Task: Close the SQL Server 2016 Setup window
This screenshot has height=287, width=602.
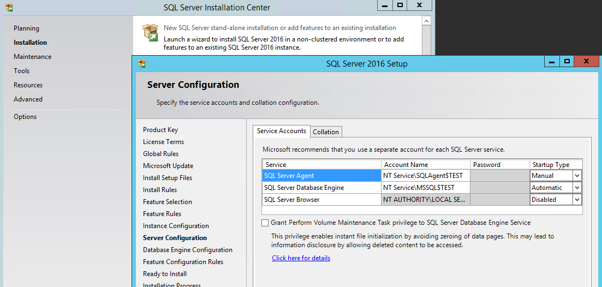Action: point(586,62)
